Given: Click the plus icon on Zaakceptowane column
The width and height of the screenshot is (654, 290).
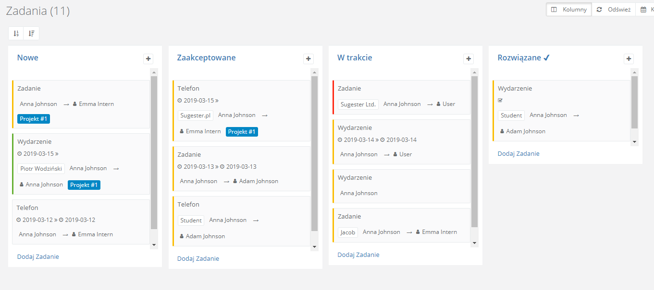Looking at the screenshot, I should click(x=308, y=58).
